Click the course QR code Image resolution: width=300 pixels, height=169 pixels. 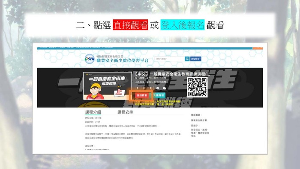tap(197, 87)
